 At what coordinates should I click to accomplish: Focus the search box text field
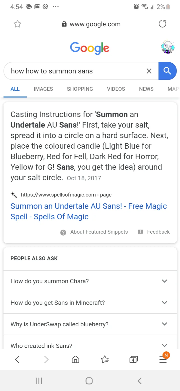point(75,71)
